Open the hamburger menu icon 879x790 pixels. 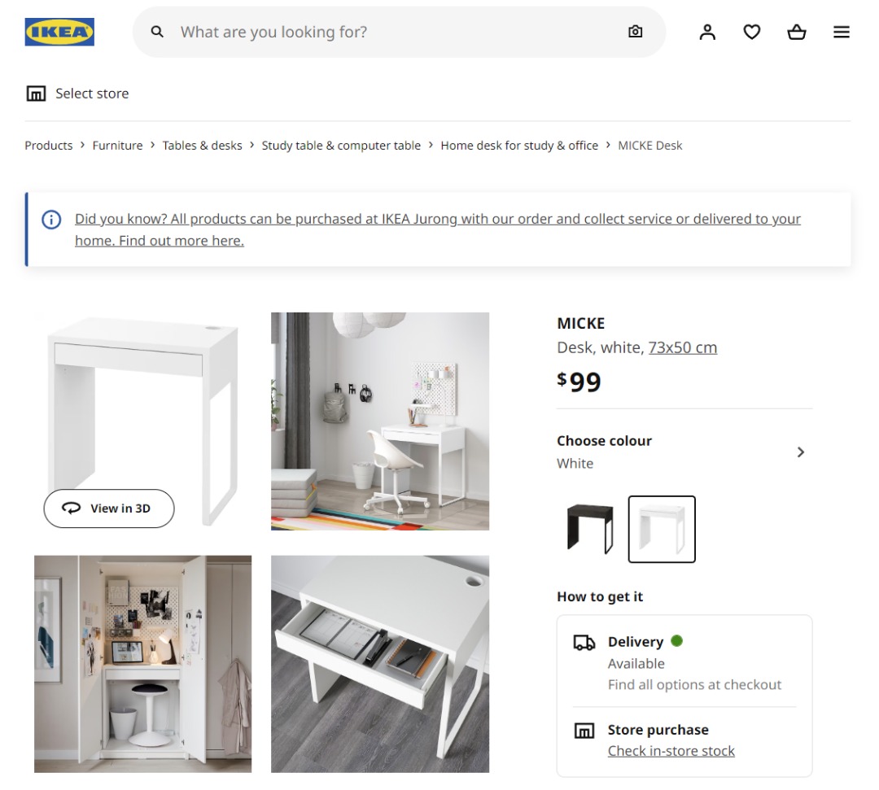click(x=841, y=32)
